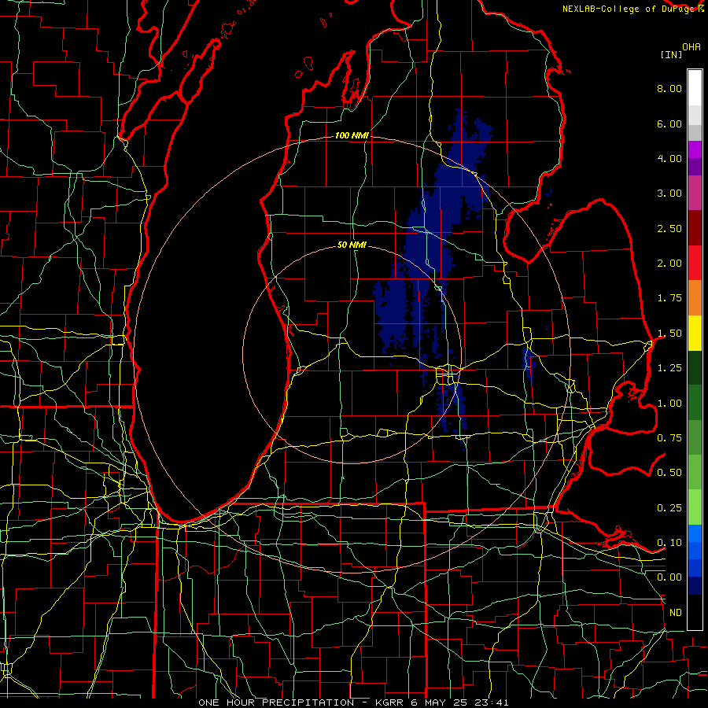Click the 0.10 legend value

pyautogui.click(x=669, y=543)
